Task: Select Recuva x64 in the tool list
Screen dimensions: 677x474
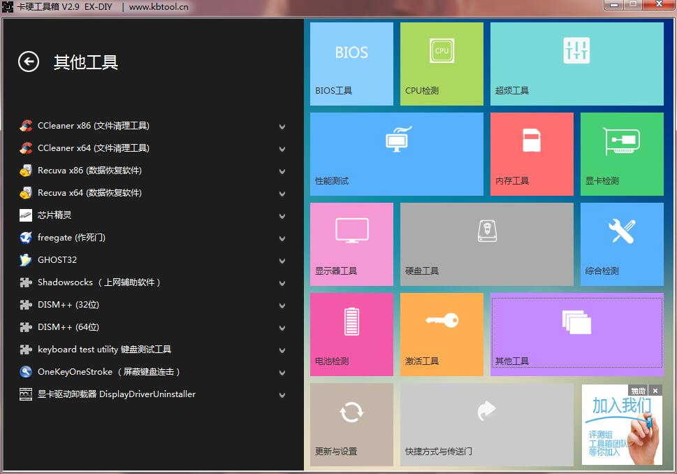Action: tap(89, 193)
